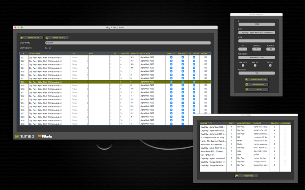305x190 pixels.
Task: Click Change Fixture Type button in inspector
Action: [257, 79]
